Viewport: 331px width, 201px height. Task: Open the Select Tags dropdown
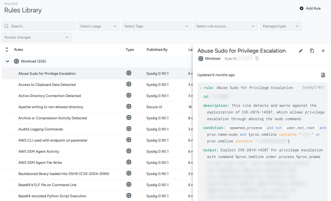pyautogui.click(x=156, y=26)
